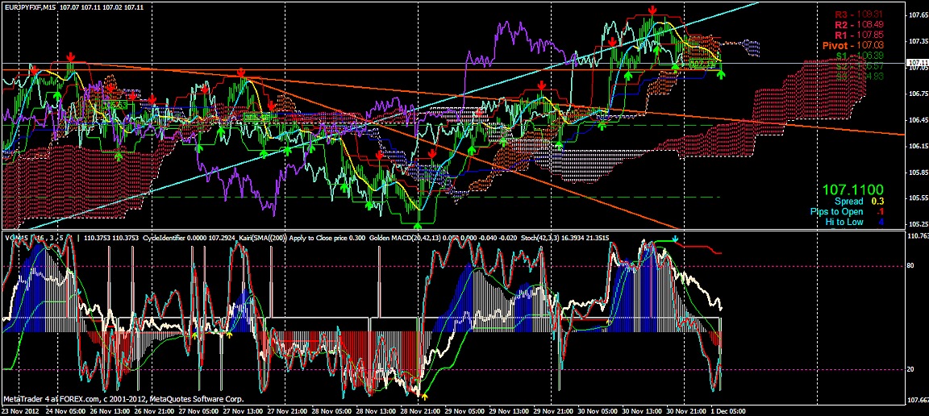Click the current price tag 107.11 on price axis

917,62
